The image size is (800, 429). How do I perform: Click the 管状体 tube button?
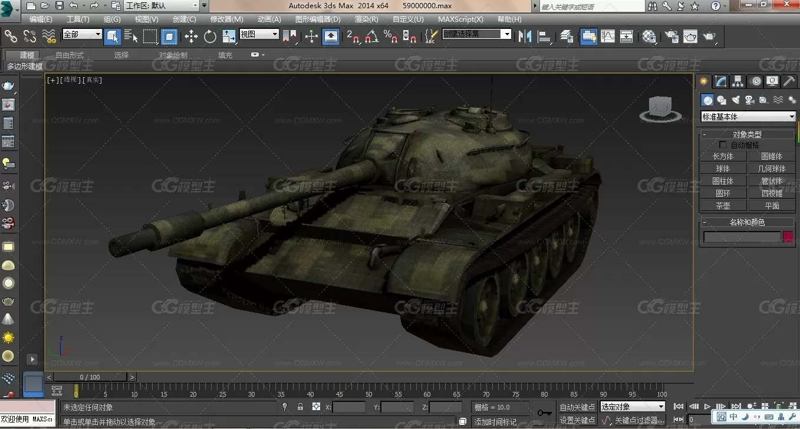[772, 181]
